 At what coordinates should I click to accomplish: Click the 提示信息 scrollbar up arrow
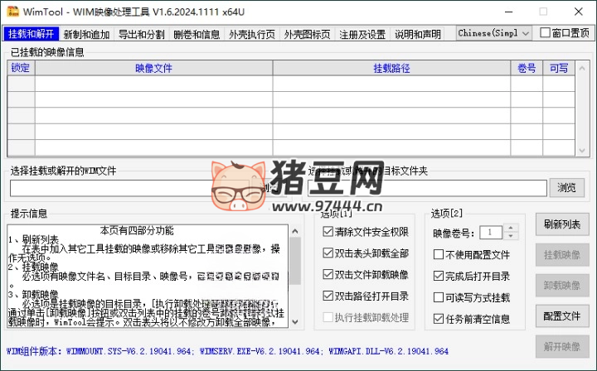(295, 231)
